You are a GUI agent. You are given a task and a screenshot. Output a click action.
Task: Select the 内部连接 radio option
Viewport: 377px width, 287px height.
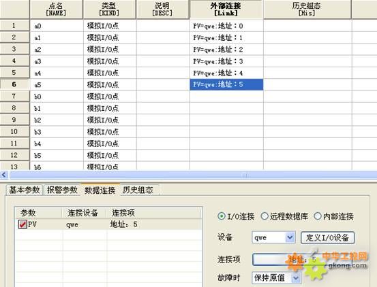tap(318, 216)
